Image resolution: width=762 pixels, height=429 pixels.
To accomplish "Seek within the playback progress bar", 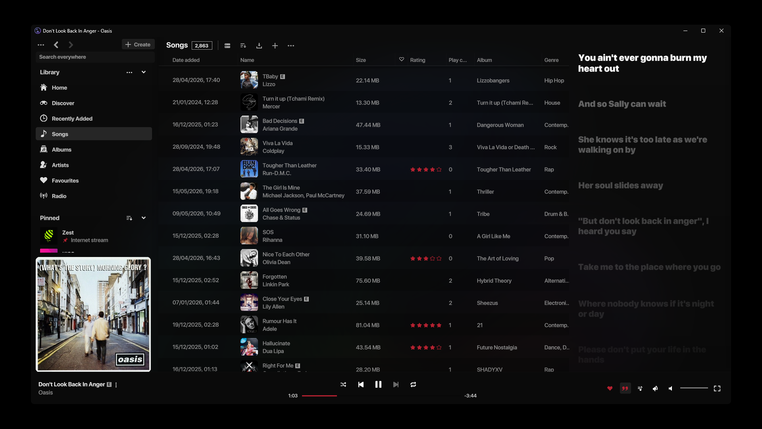I will click(381, 396).
